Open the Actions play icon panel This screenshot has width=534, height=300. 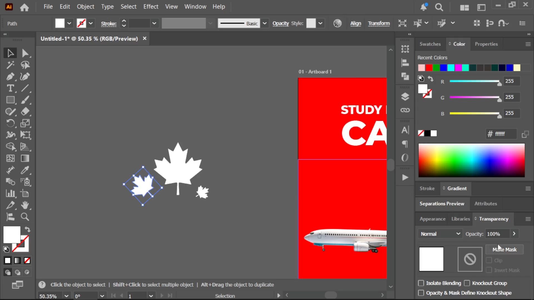(405, 177)
